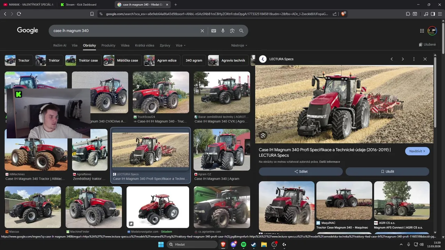Image resolution: width=445 pixels, height=250 pixels.
Task: Open Další informace copyright link
Action: (x=330, y=162)
